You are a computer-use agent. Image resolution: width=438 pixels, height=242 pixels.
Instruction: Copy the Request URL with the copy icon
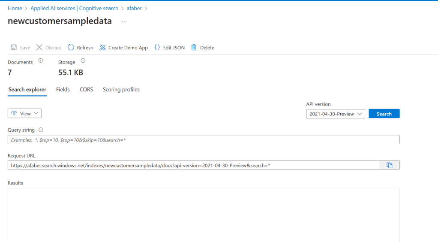click(x=389, y=165)
